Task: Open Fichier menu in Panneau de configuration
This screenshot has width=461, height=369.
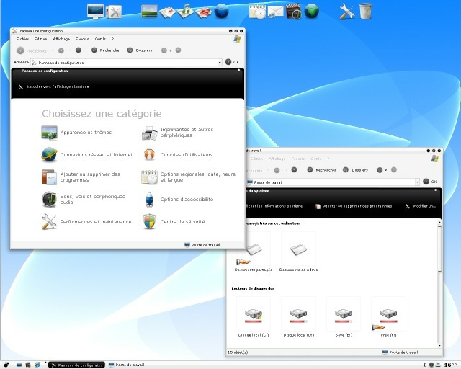Action: click(x=22, y=39)
